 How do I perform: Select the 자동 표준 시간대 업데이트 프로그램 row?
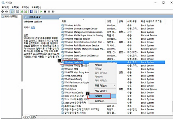click(113, 109)
